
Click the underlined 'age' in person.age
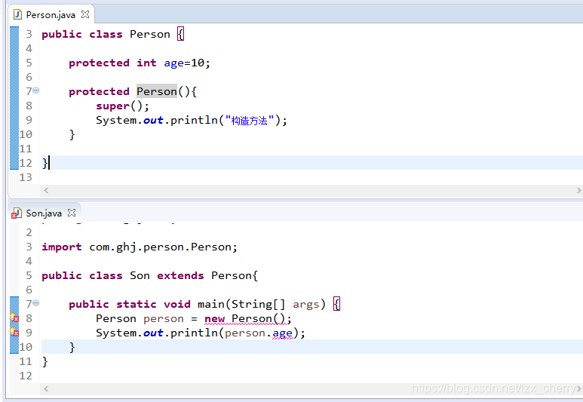(282, 333)
